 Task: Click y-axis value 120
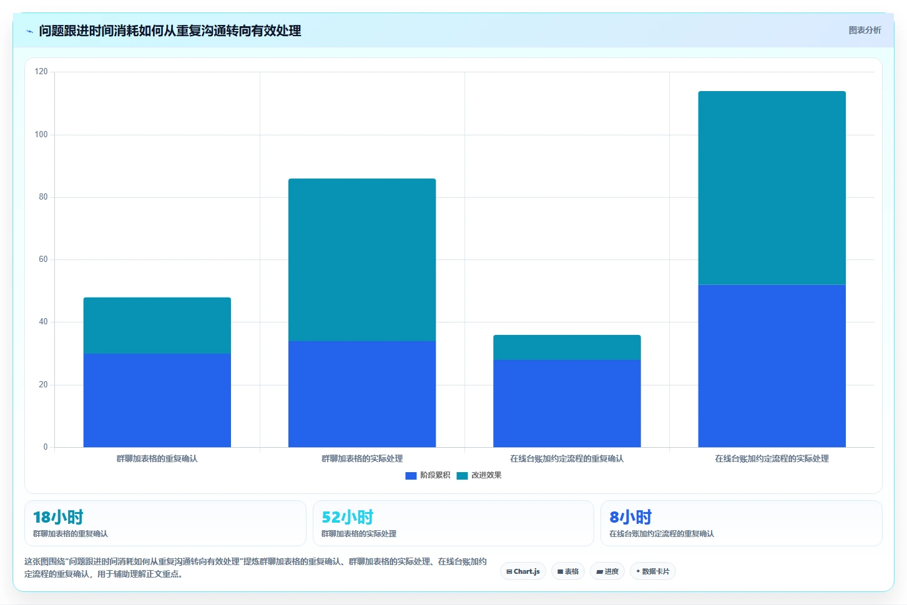click(x=41, y=72)
